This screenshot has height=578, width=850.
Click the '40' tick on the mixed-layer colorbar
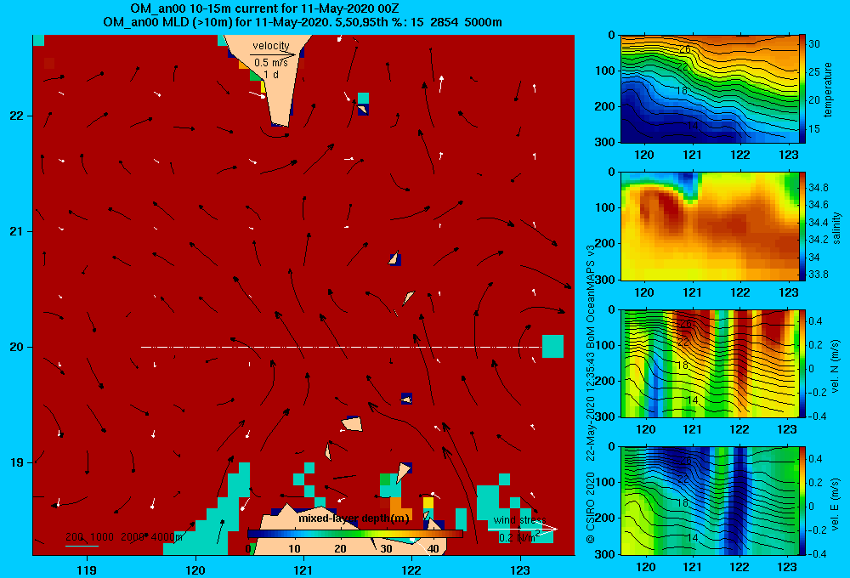click(x=433, y=549)
